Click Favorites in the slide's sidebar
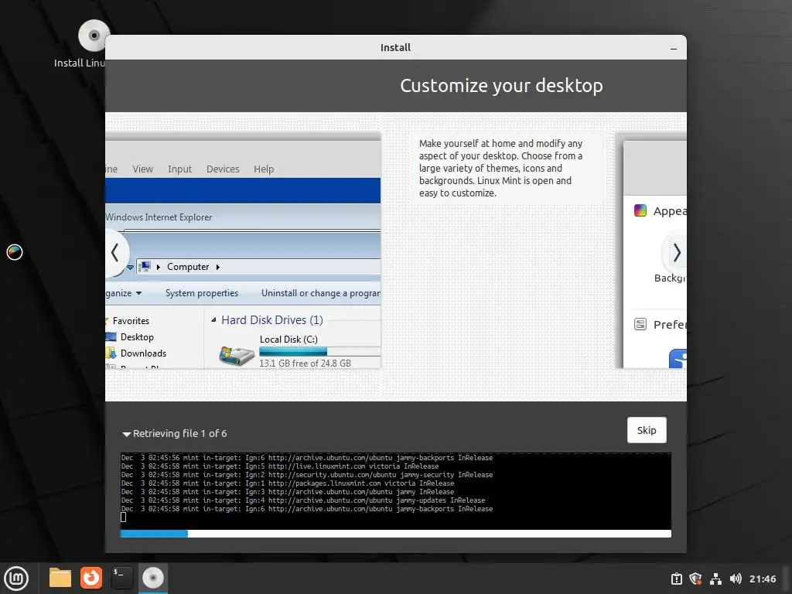792x594 pixels. [x=131, y=321]
